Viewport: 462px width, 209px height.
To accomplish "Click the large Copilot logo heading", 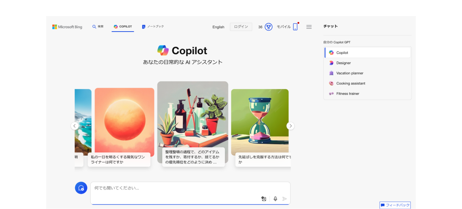I will click(182, 51).
